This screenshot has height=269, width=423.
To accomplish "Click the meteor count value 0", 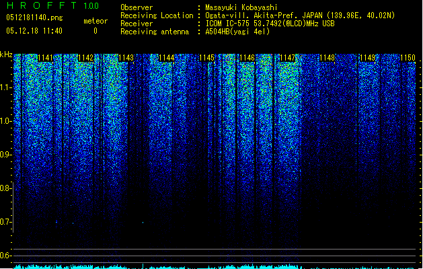I will click(x=95, y=31).
